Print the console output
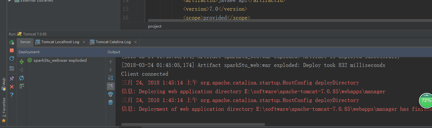The image size is (432, 128). [111, 94]
